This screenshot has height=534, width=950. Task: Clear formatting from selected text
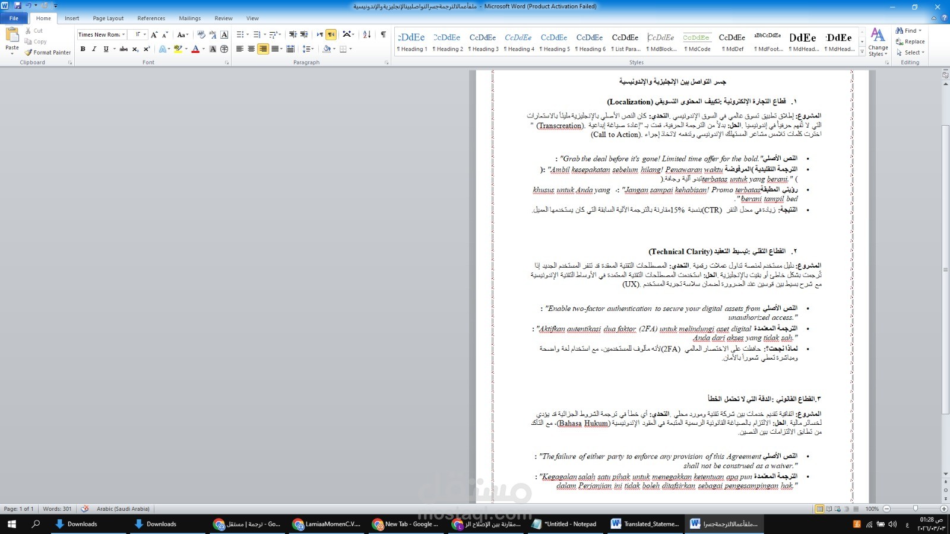(x=201, y=34)
